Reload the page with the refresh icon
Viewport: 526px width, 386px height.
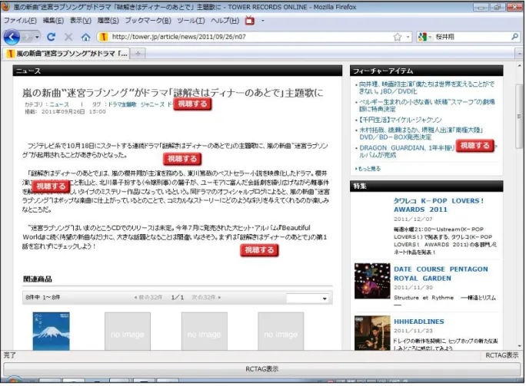(51, 37)
